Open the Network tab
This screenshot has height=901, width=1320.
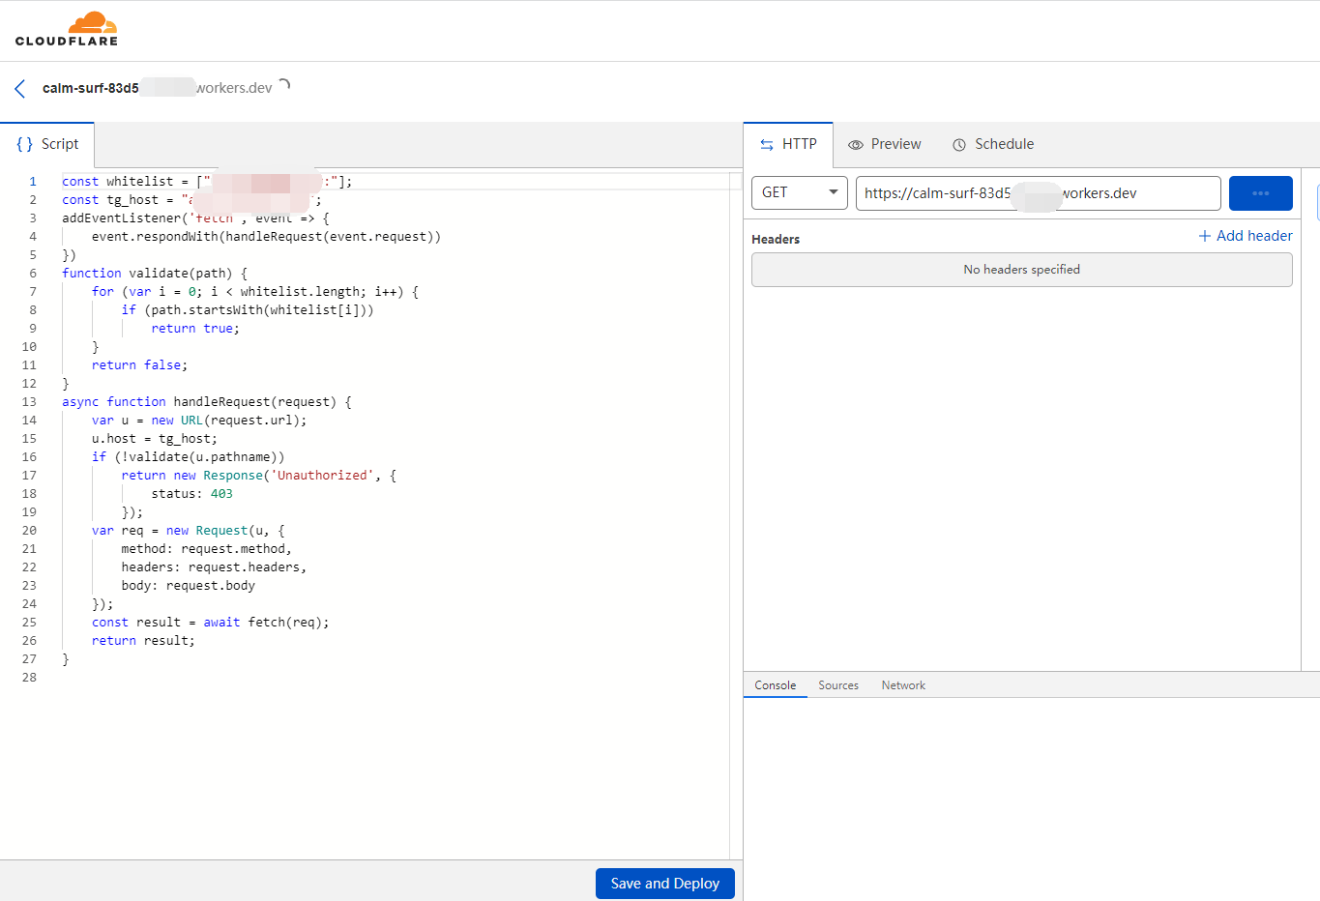pyautogui.click(x=903, y=685)
